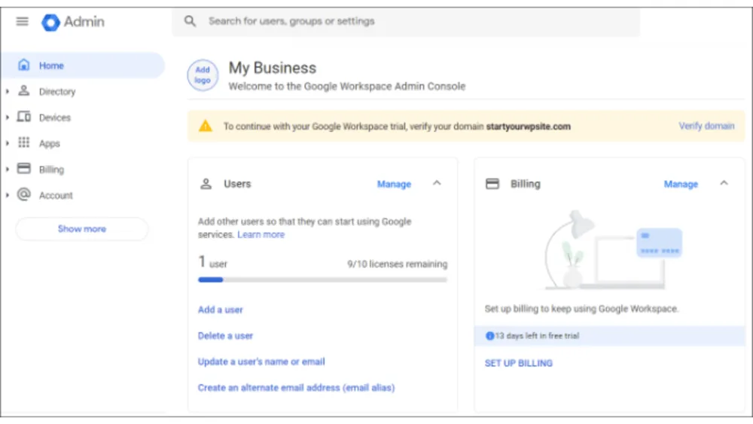The image size is (753, 424).
Task: Click the Billing card icon in sidebar
Action: [x=23, y=169]
